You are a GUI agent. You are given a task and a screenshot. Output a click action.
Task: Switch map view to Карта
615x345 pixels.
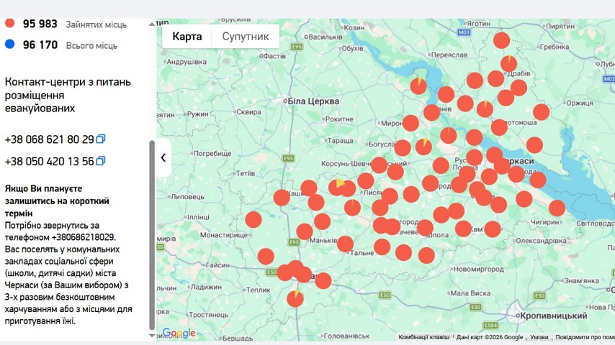tap(187, 37)
